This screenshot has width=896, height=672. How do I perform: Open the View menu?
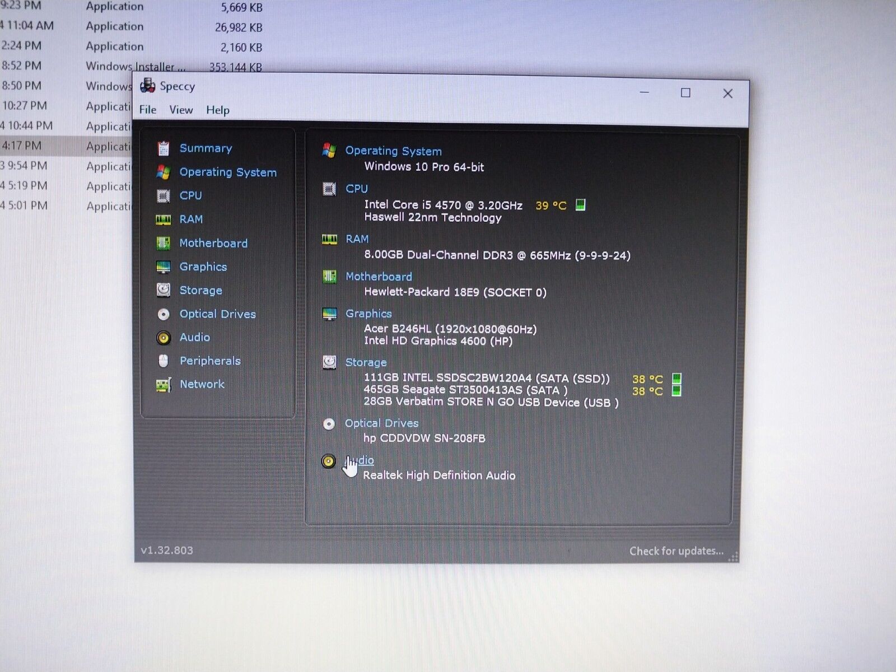(181, 110)
